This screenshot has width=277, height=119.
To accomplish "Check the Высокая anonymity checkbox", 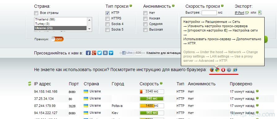I will 145,30.
